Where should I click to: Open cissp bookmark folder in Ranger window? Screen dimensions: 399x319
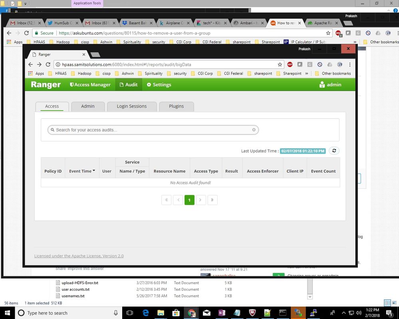[x=103, y=73]
